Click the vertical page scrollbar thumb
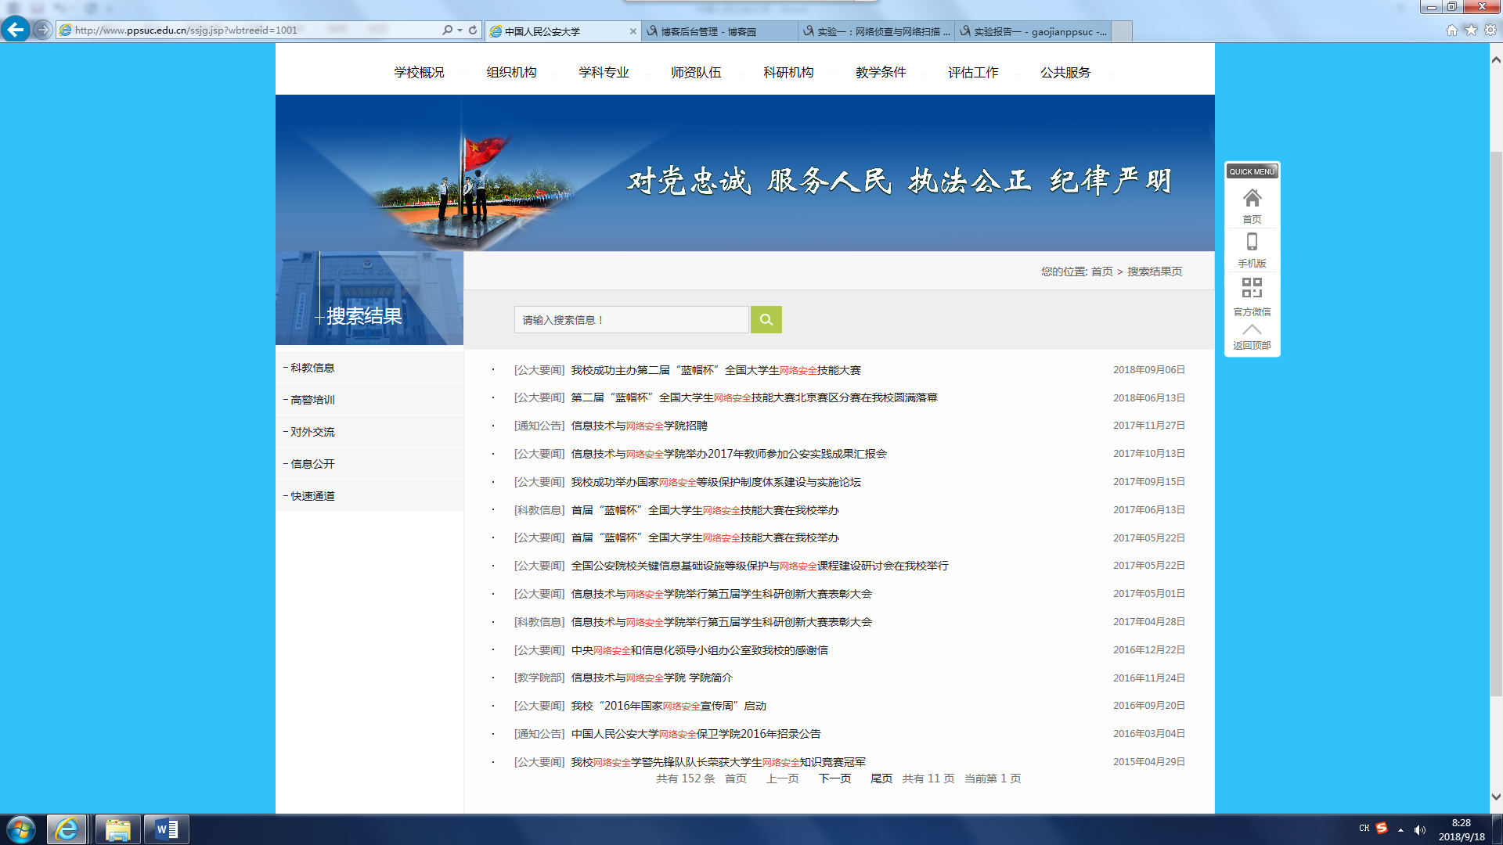This screenshot has height=845, width=1503. 1496,422
